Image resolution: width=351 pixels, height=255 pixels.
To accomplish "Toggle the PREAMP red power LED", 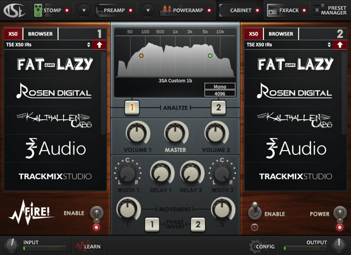I will (131, 10).
